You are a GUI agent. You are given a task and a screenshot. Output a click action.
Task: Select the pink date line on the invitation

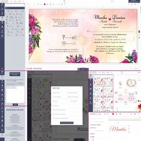[110, 39]
